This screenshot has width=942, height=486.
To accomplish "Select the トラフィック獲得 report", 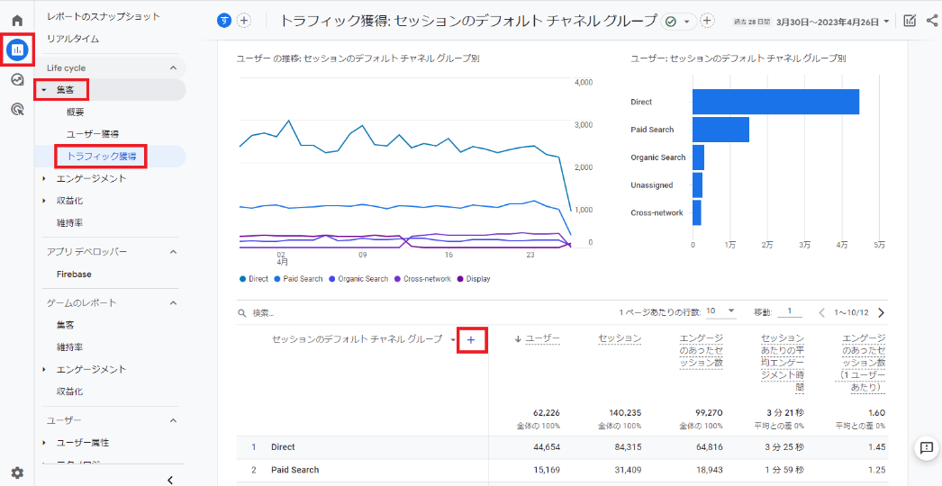I will pos(101,157).
